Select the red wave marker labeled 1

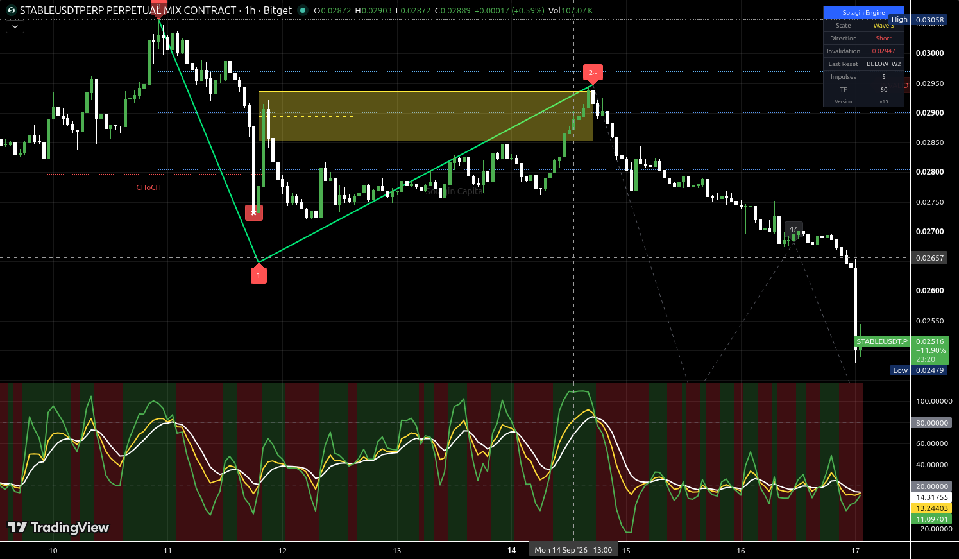pos(259,274)
